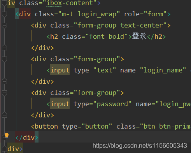Click the "login_name" name value
The height and width of the screenshot is (153, 191).
[163, 70]
